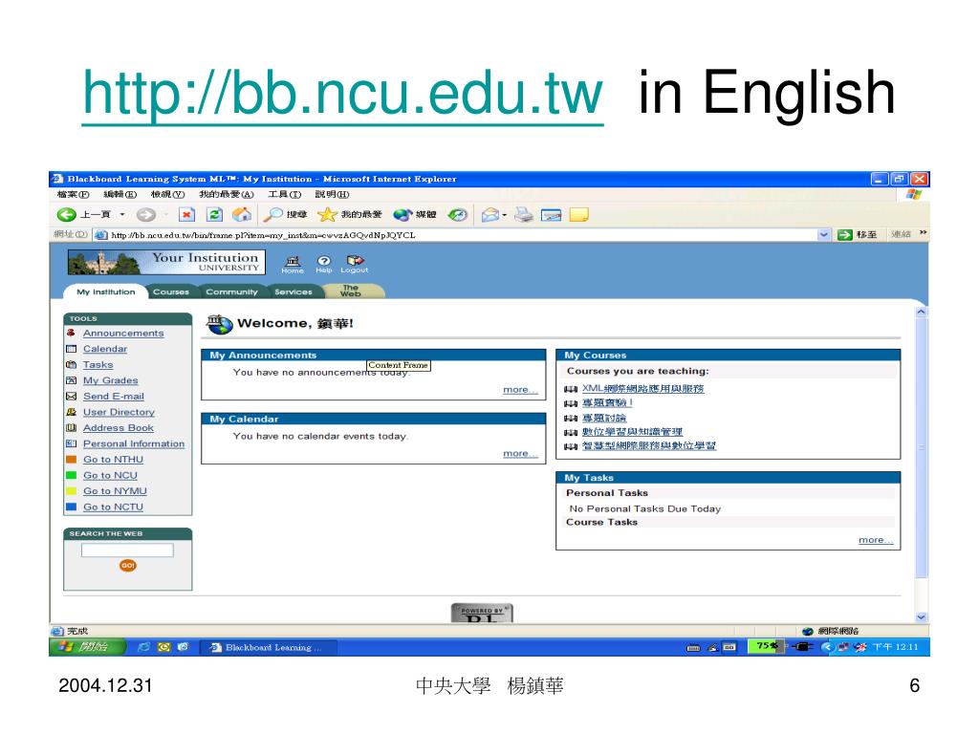Click more in My Tasks

(x=876, y=540)
